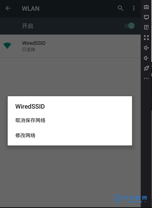
Task: Select 修改网络 option
Action: click(x=25, y=135)
